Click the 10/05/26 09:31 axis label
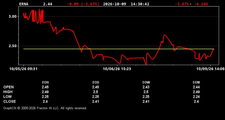225x120 pixels. point(23,69)
